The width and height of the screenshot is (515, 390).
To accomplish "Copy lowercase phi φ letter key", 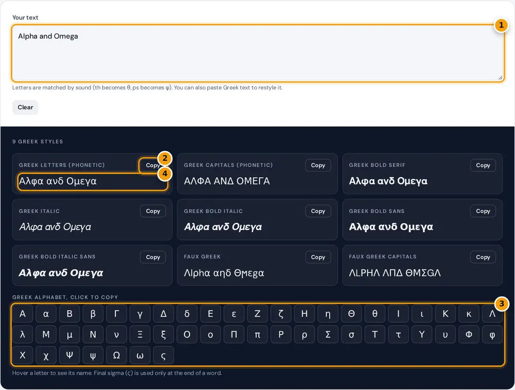I will [x=492, y=335].
